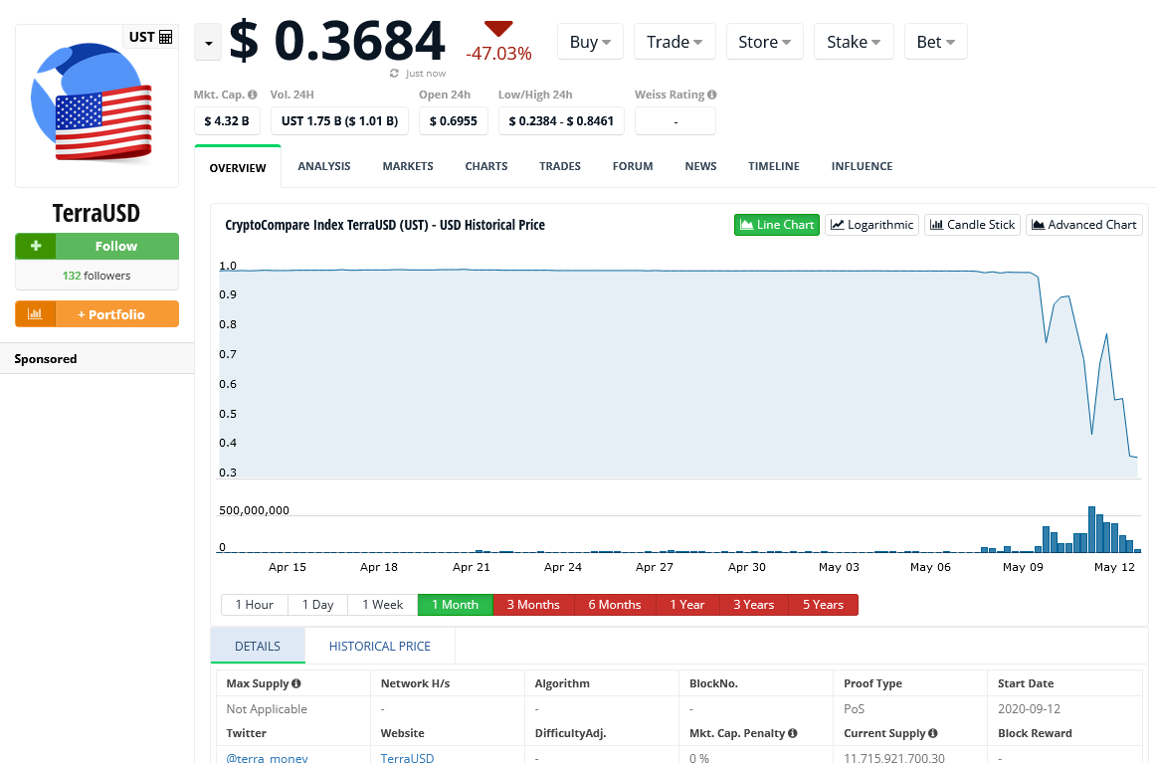Set chart range to 1 Day

coord(317,605)
